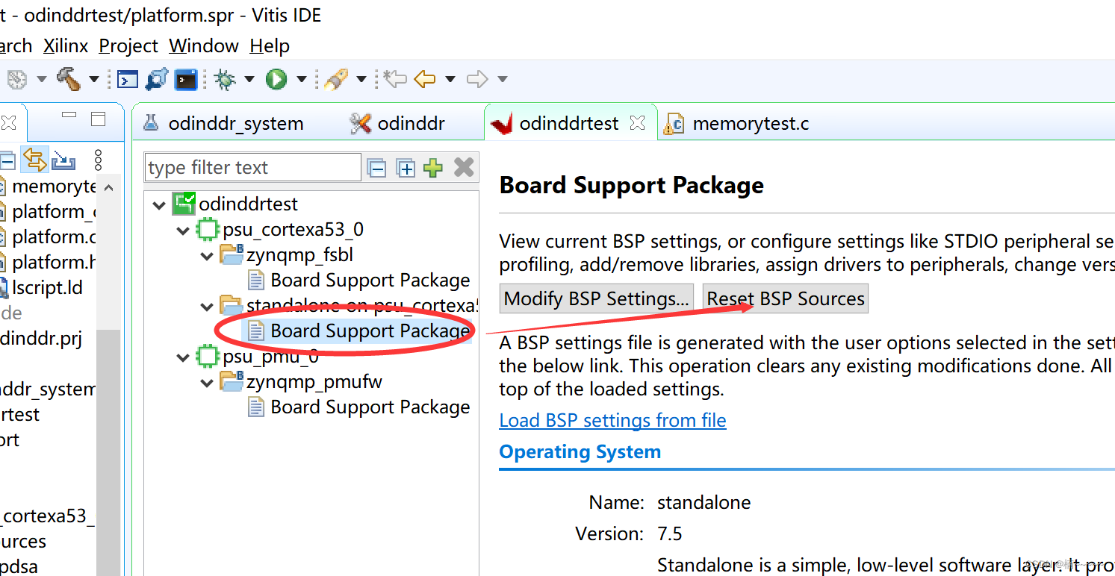Collapse all platform tree items
Viewport: 1115px width, 576px height.
(377, 168)
